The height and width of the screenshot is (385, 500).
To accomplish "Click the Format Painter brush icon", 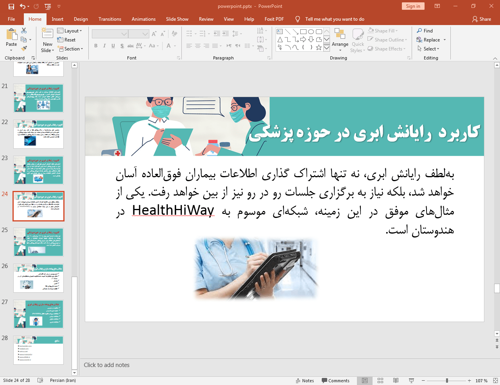I will (x=24, y=49).
